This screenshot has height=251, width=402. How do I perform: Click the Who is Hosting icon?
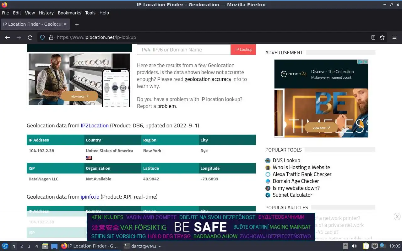268,167
